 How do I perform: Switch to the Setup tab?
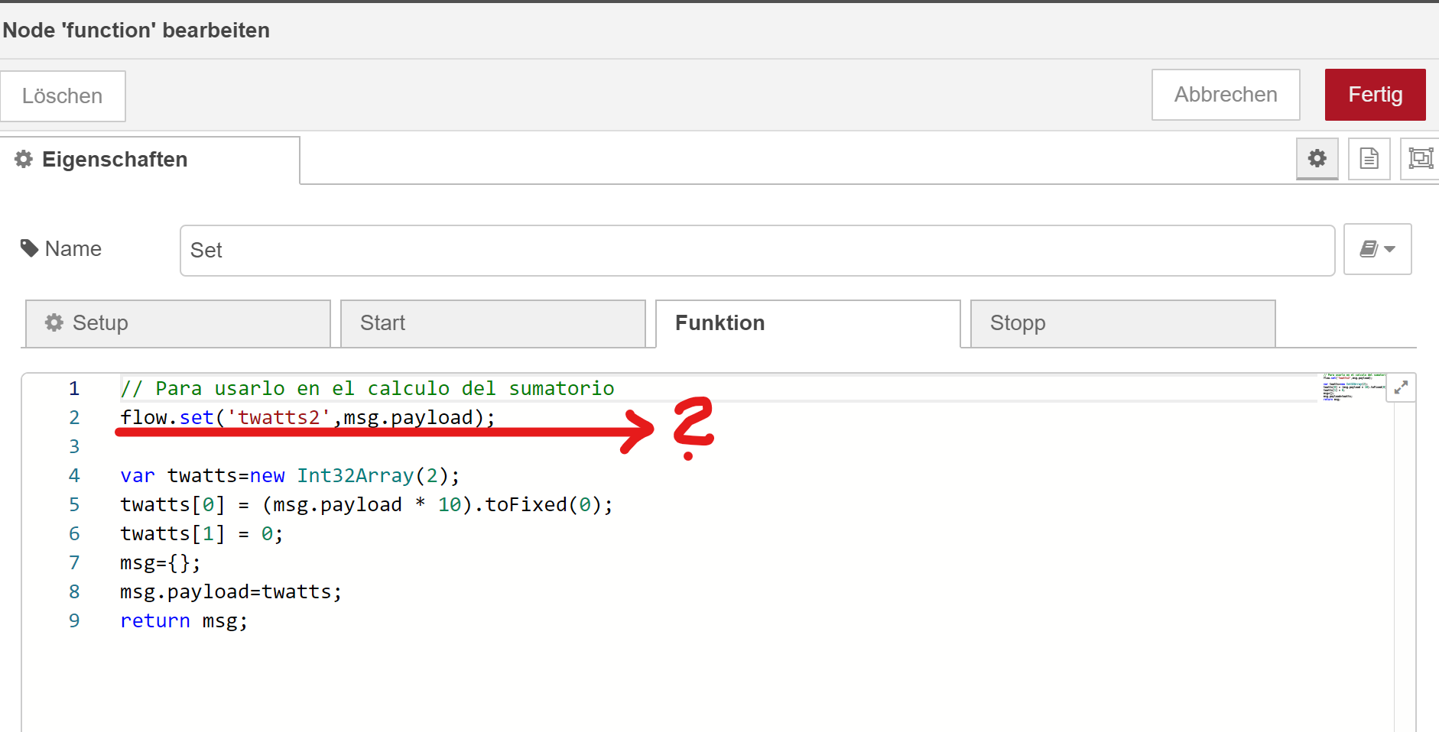pos(178,323)
